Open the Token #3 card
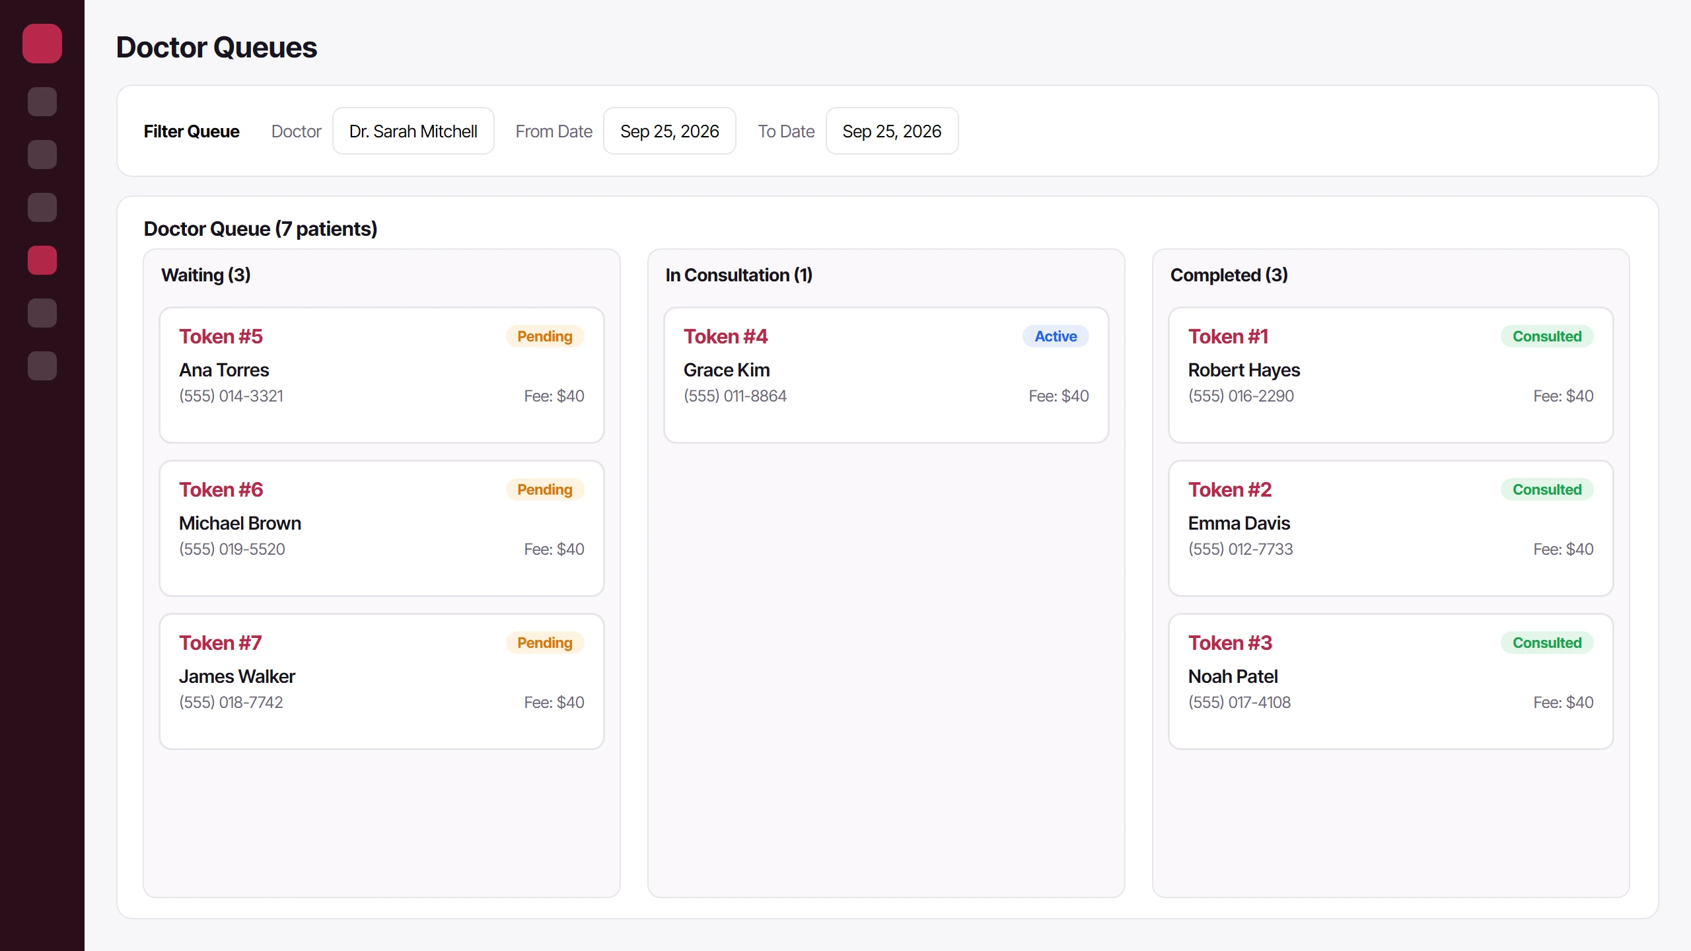1691x951 pixels. [x=1390, y=681]
